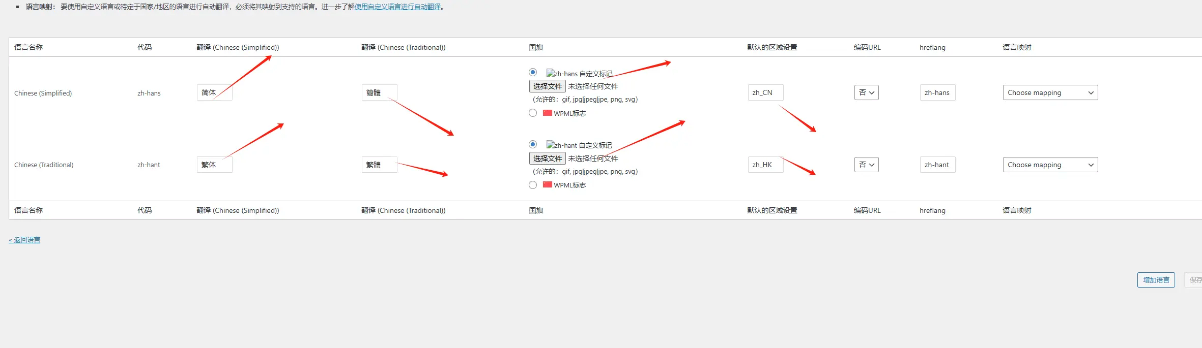Screen dimensions: 1202x348
Task: Click the 返回语言 link
Action: (x=24, y=240)
